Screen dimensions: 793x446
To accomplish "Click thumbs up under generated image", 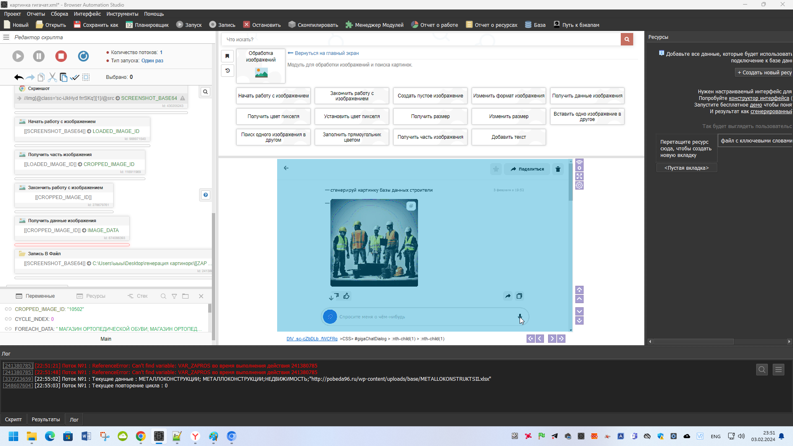I will pyautogui.click(x=347, y=296).
